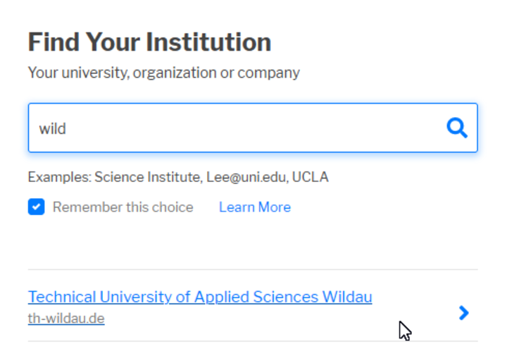Open the Wildau result via chevron arrow
This screenshot has width=507, height=349.
[x=464, y=313]
